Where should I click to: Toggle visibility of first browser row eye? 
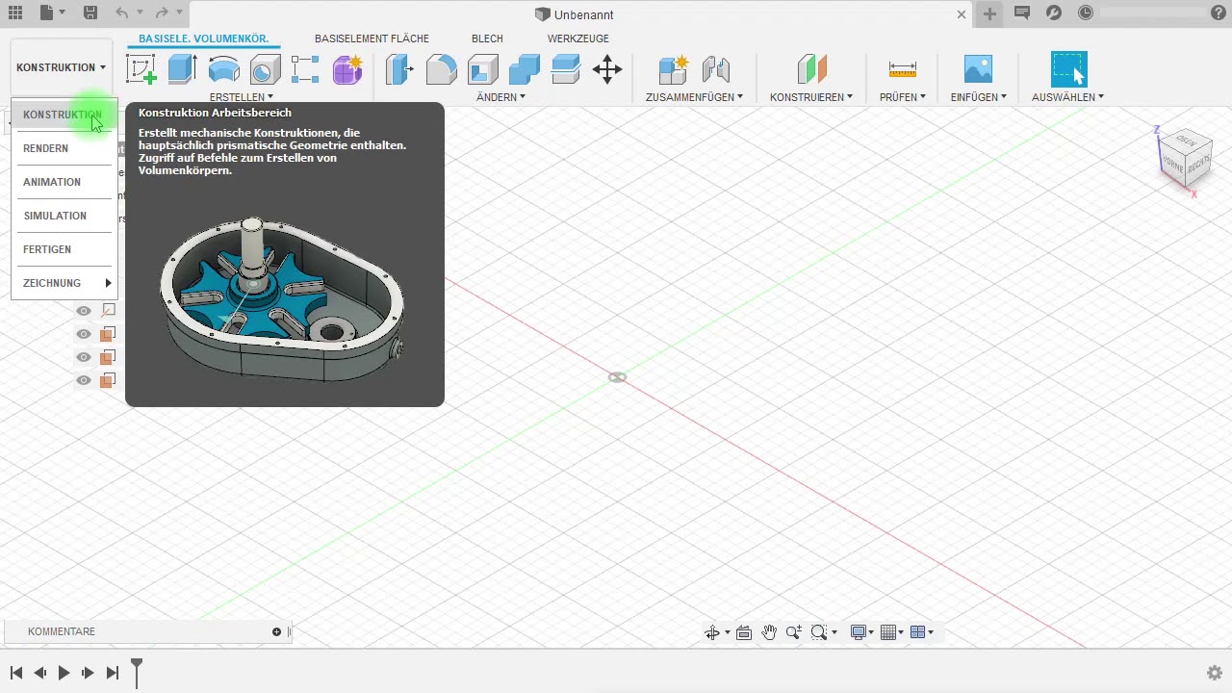pyautogui.click(x=84, y=311)
